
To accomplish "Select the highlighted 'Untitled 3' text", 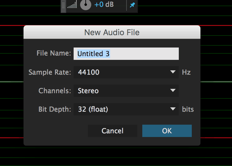I will point(93,54).
